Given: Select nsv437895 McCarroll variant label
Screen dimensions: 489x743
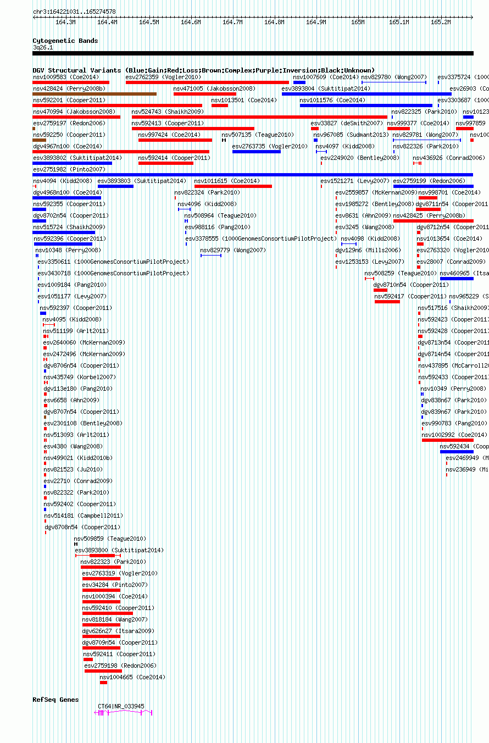Looking at the screenshot, I should tap(453, 365).
